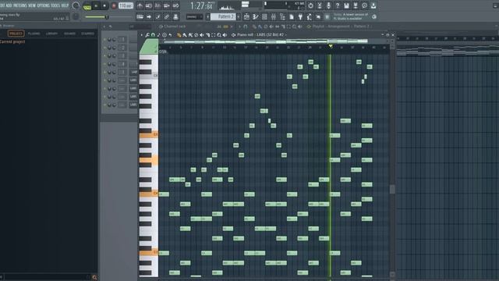Expand the Current project tree item

[12, 41]
